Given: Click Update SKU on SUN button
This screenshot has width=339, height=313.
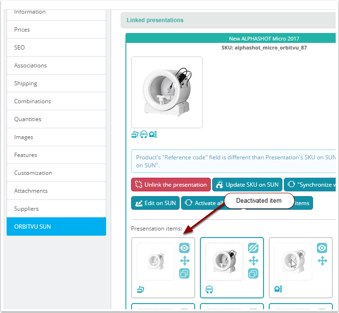Looking at the screenshot, I should click(x=247, y=185).
